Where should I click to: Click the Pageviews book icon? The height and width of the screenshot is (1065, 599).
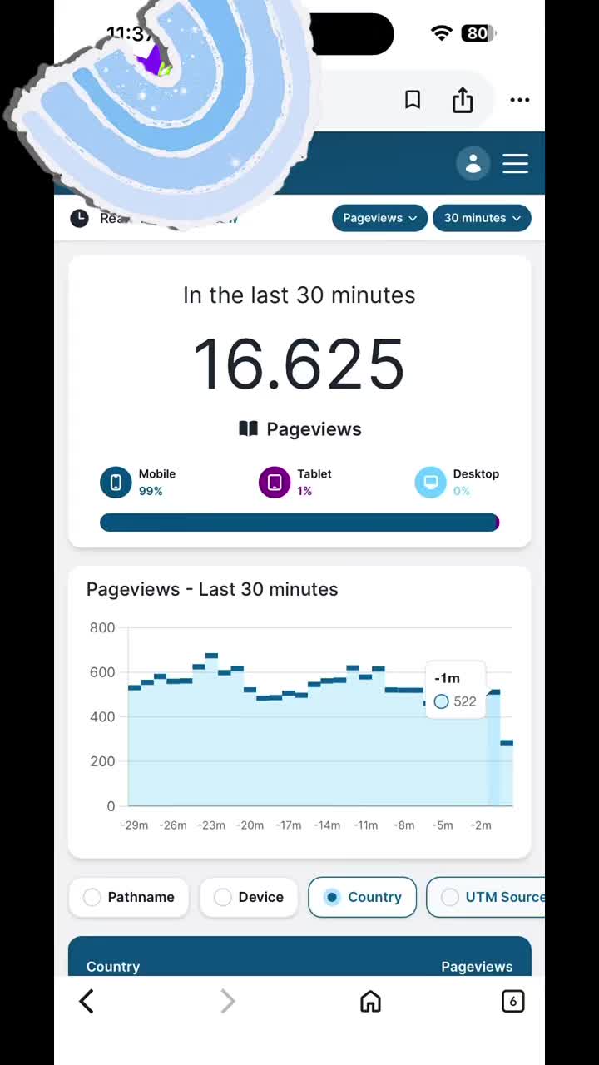248,428
